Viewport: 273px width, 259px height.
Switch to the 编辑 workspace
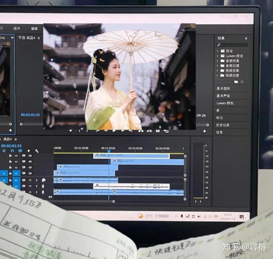(x=34, y=28)
